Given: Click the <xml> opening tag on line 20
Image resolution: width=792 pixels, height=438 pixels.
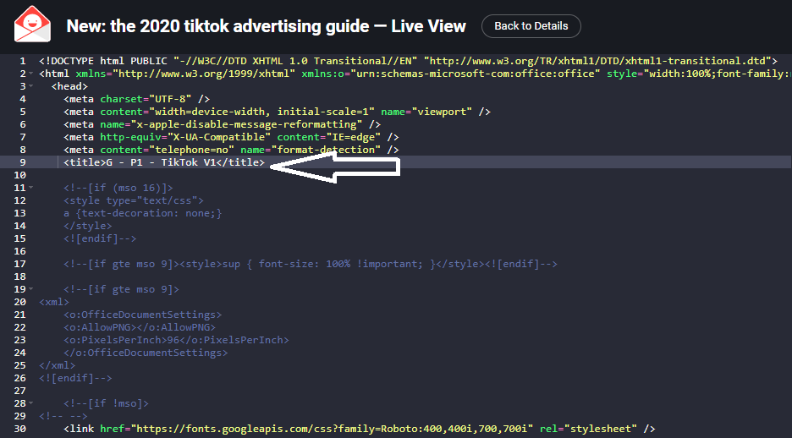Looking at the screenshot, I should [x=54, y=302].
